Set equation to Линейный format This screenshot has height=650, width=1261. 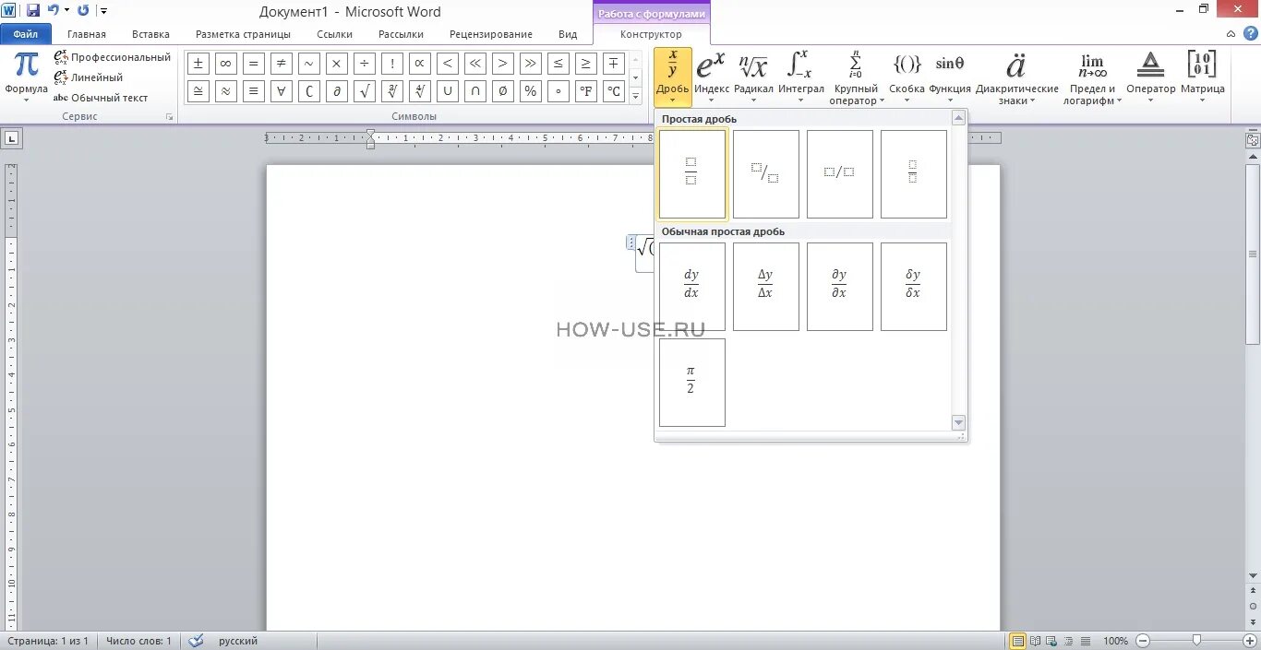[x=89, y=77]
